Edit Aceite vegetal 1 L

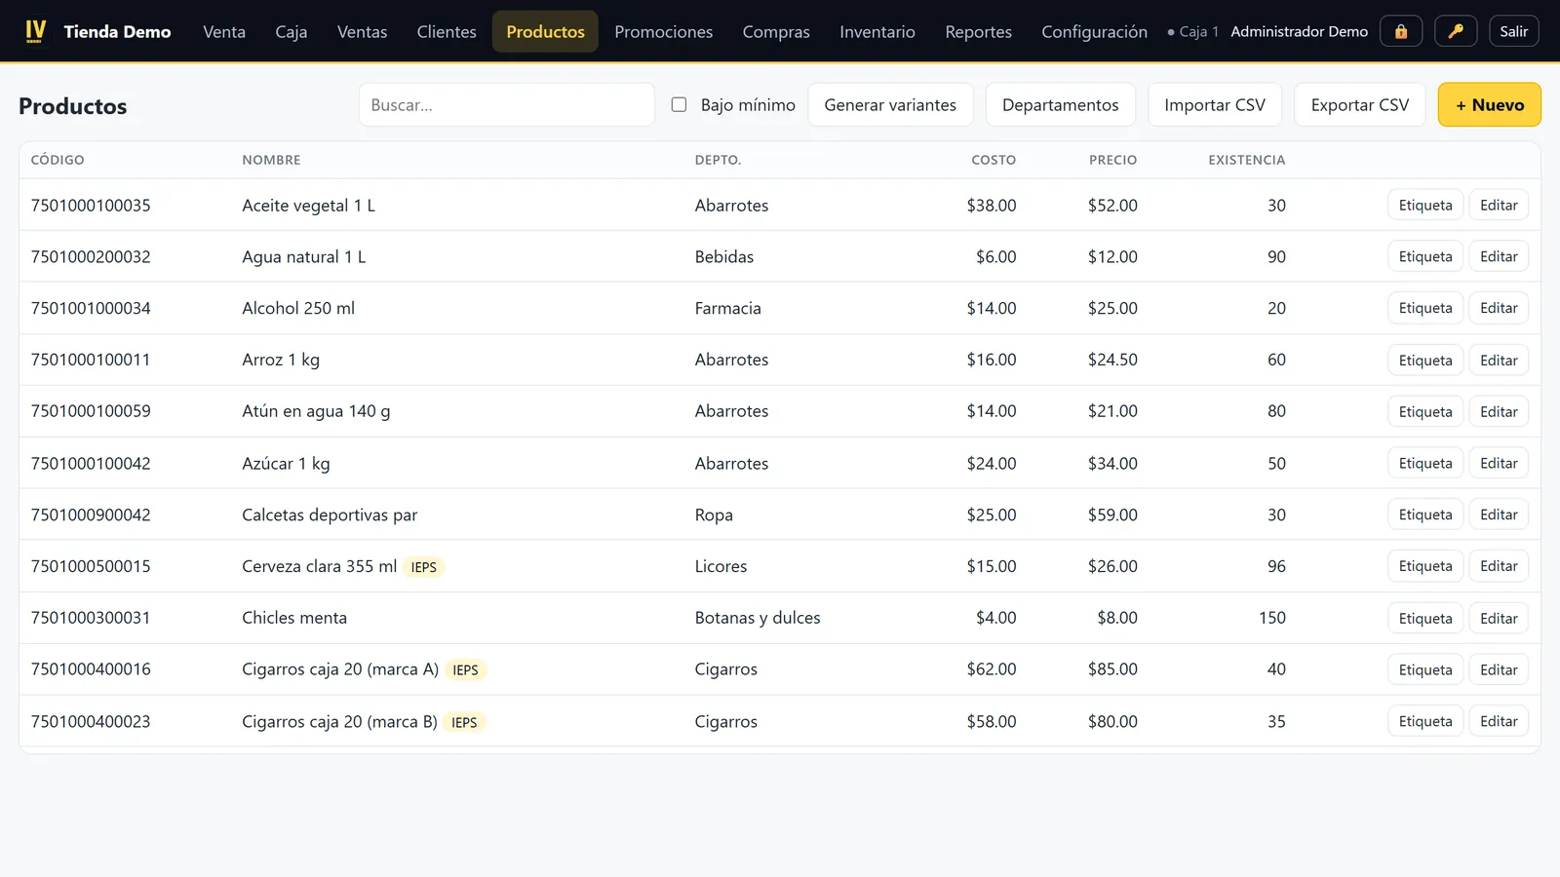pyautogui.click(x=1499, y=205)
